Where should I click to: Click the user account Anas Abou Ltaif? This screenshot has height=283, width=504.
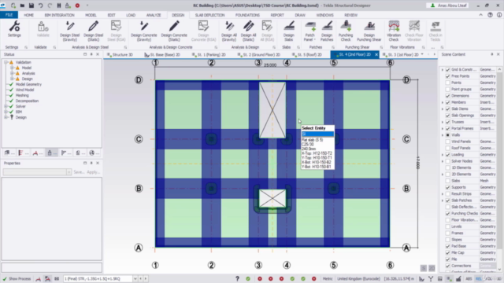point(448,6)
